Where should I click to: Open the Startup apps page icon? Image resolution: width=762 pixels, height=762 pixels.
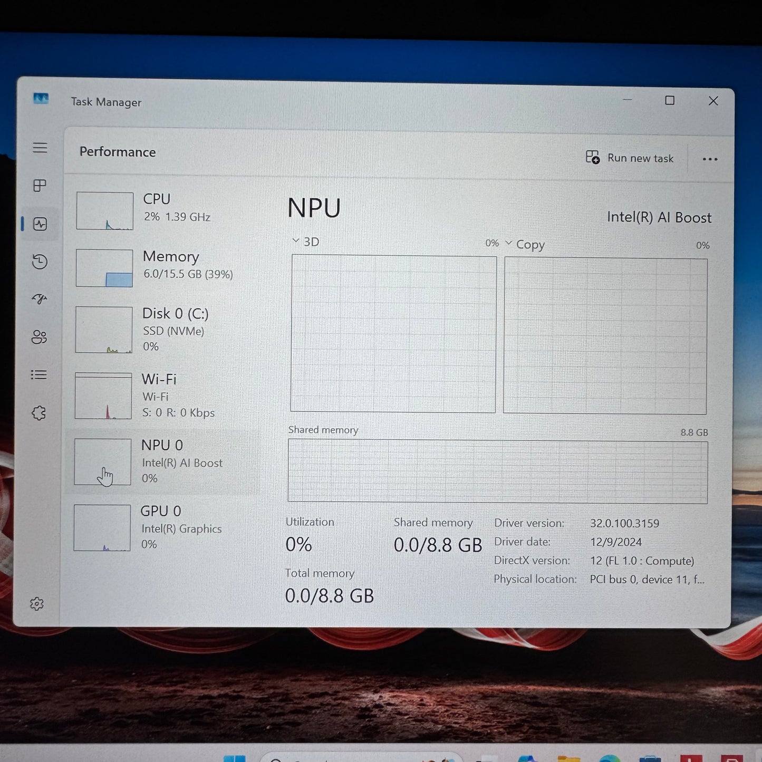pos(40,299)
